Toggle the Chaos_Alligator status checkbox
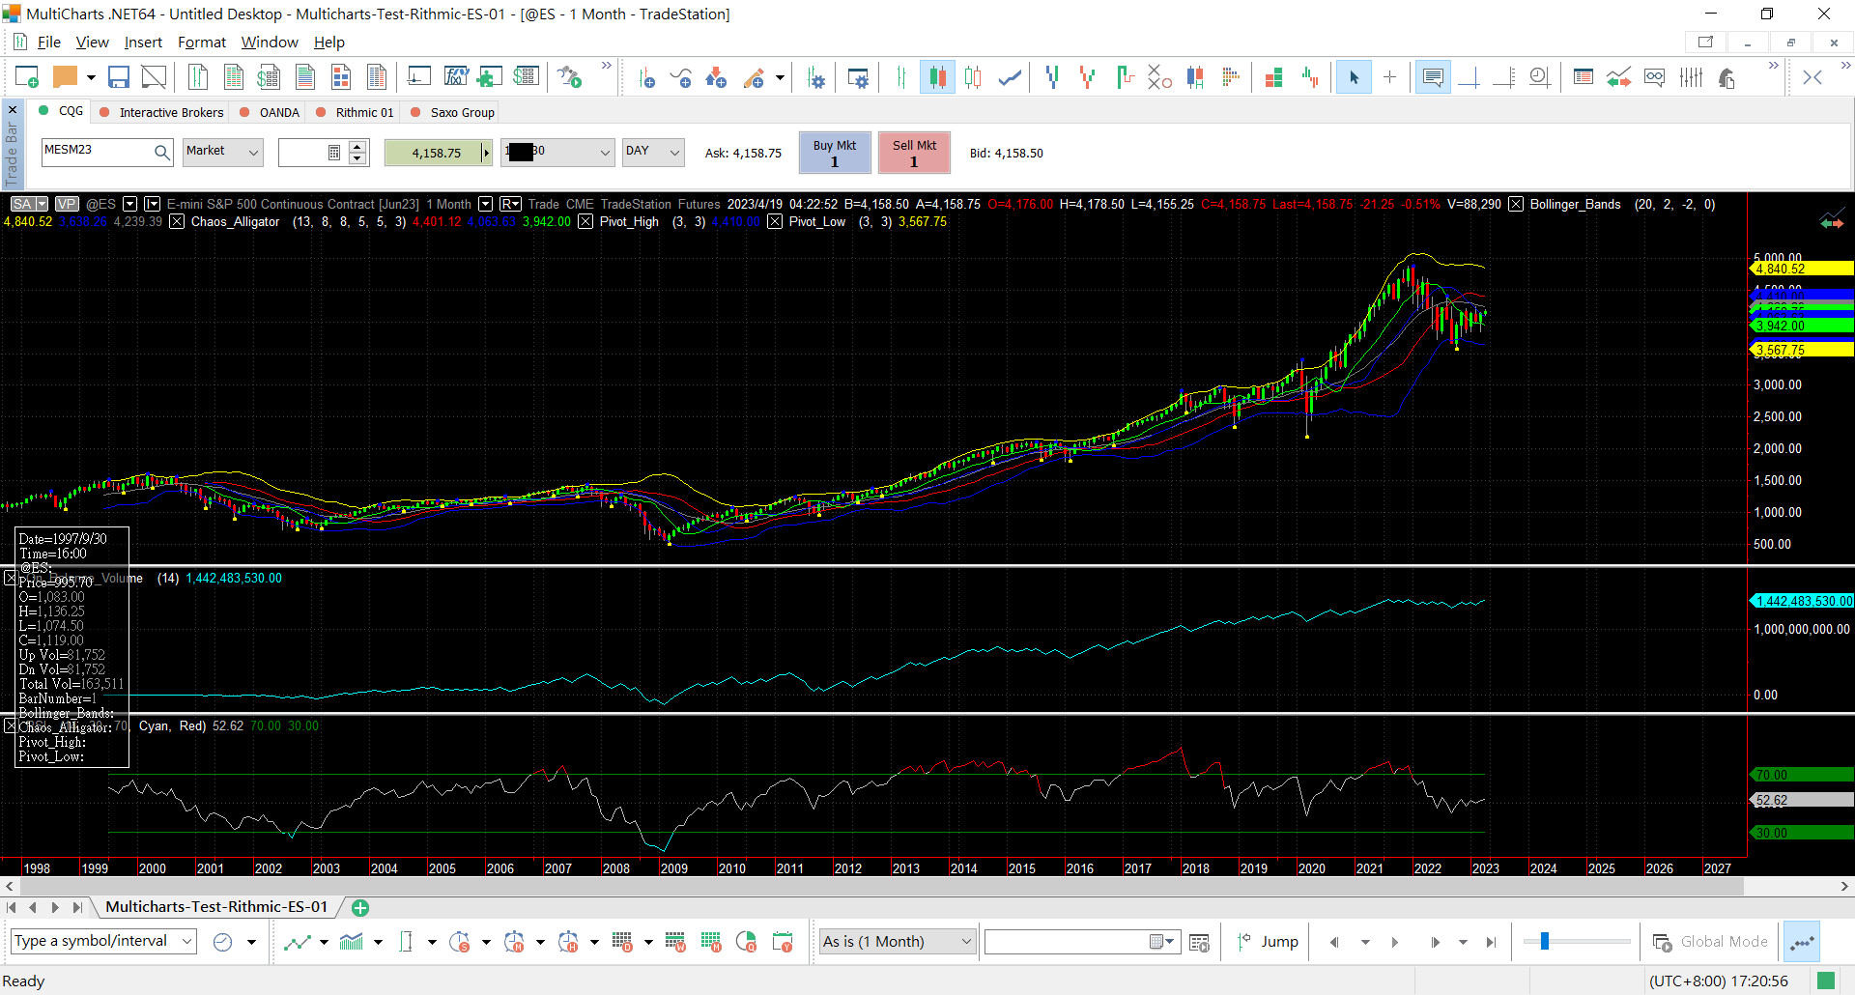This screenshot has height=995, width=1855. click(x=177, y=221)
